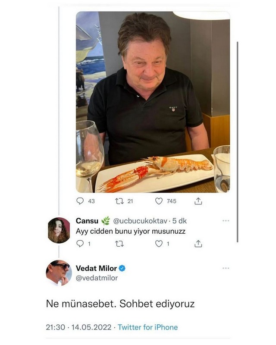
Task: Click Vedat Milor's verified badge
Action: 122,268
